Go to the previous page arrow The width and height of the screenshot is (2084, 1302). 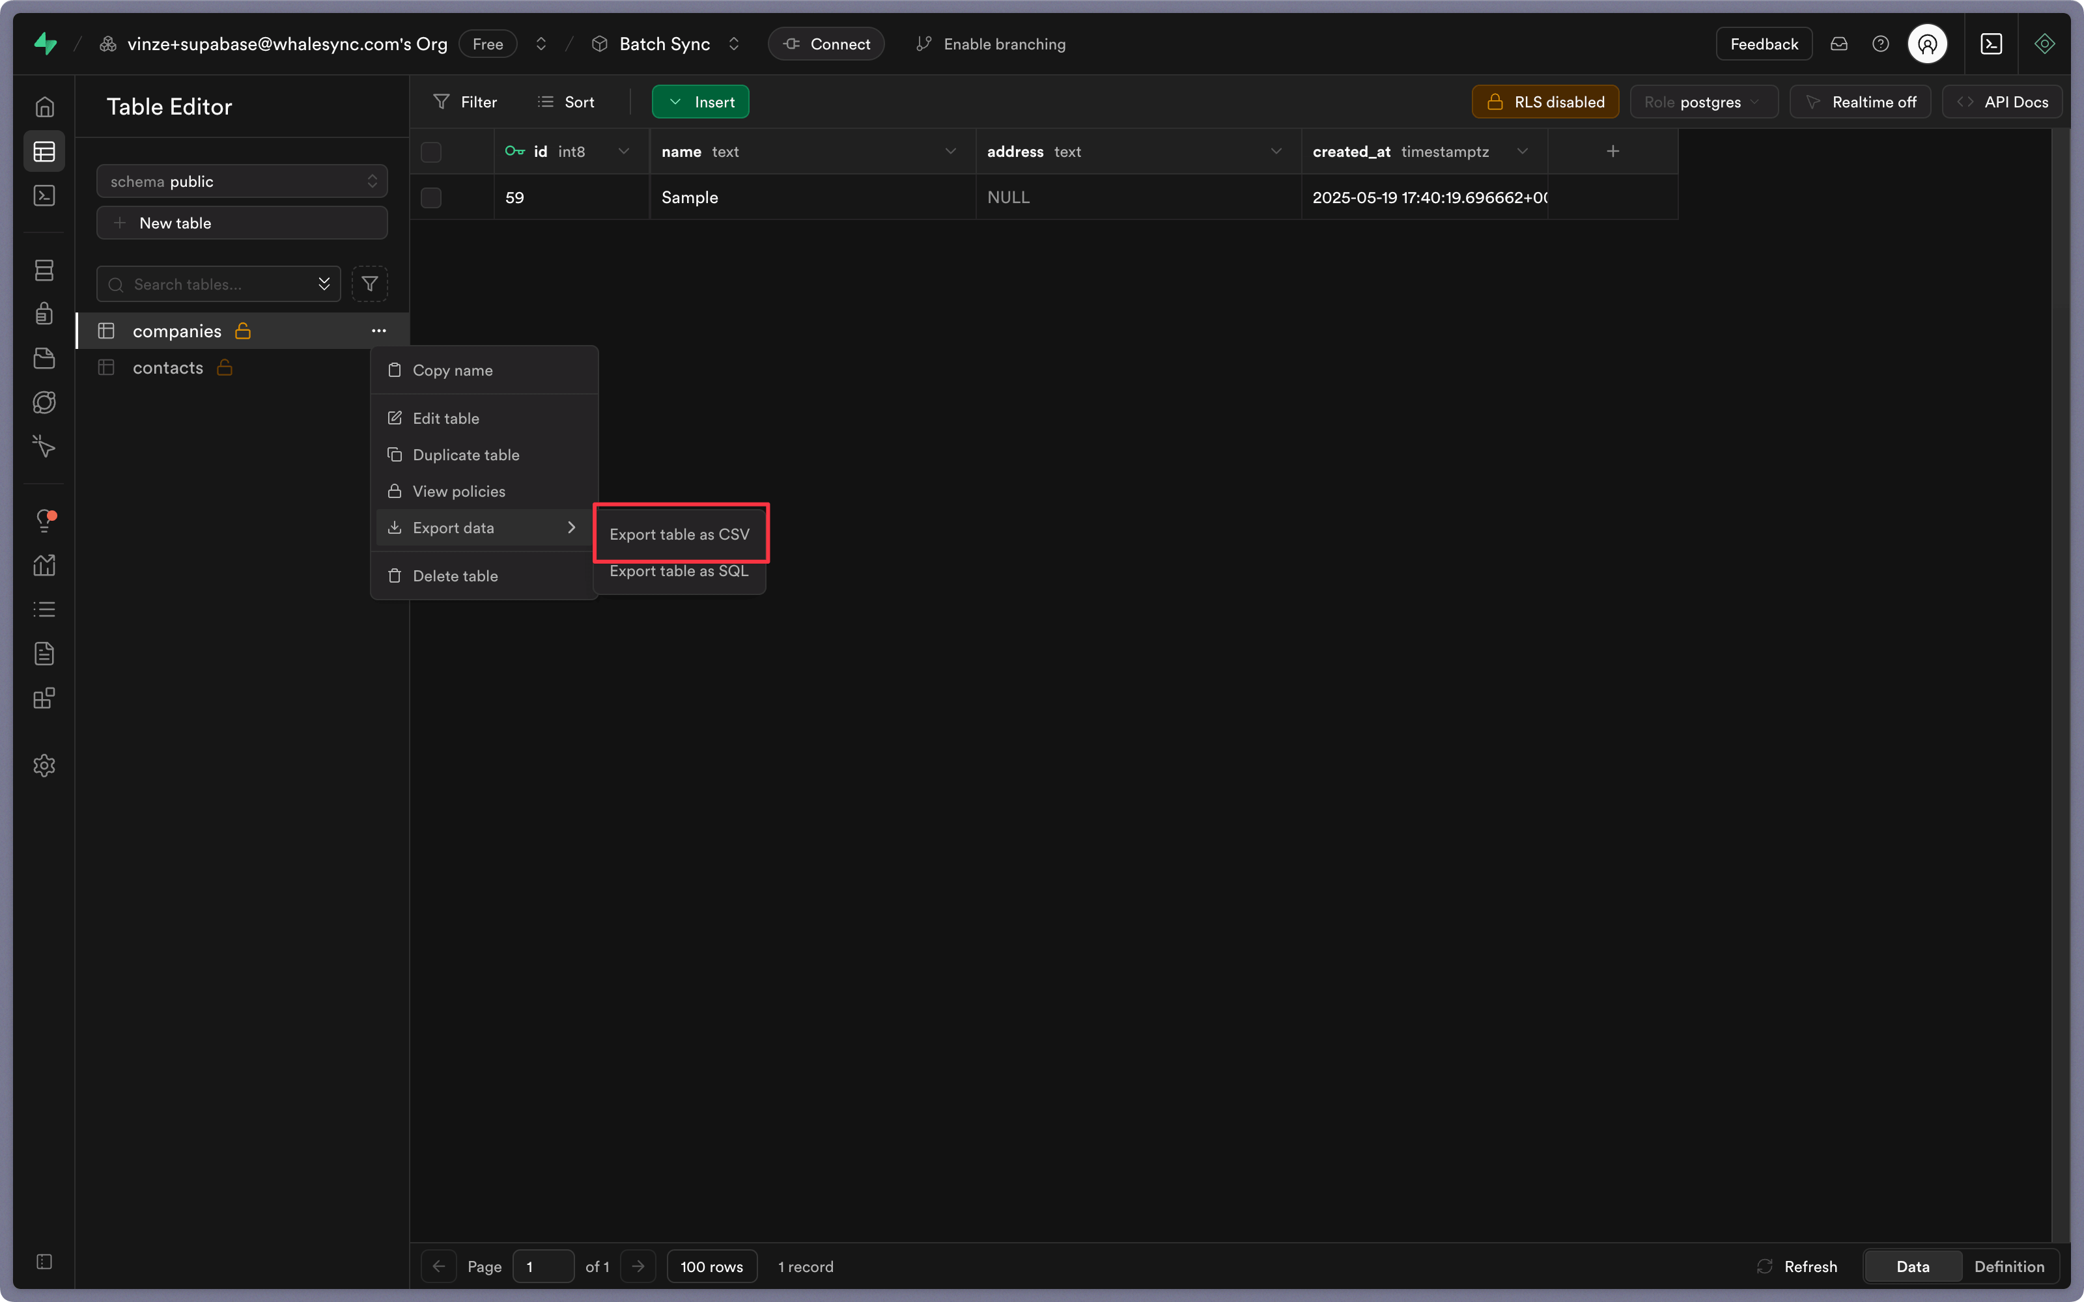pyautogui.click(x=438, y=1266)
